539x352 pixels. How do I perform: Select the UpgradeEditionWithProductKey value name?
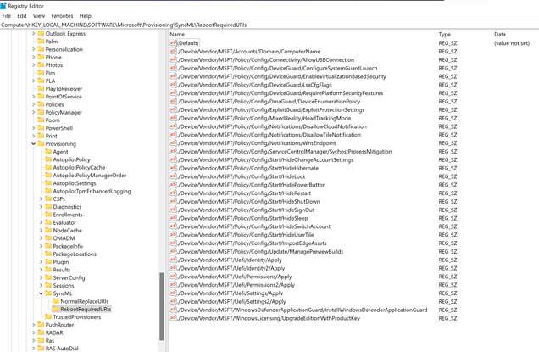(269, 318)
